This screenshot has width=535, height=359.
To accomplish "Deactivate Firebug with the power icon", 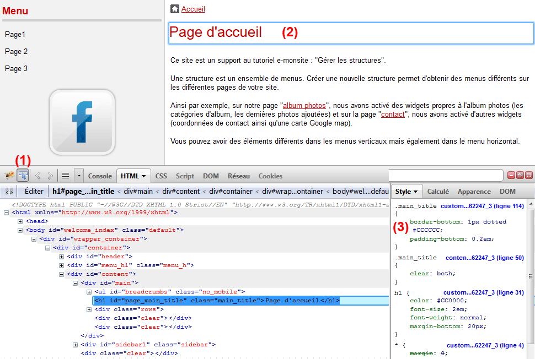I will point(529,175).
